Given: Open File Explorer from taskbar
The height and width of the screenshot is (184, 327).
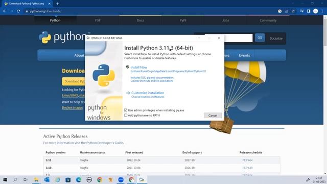Looking at the screenshot, I should (36, 179).
